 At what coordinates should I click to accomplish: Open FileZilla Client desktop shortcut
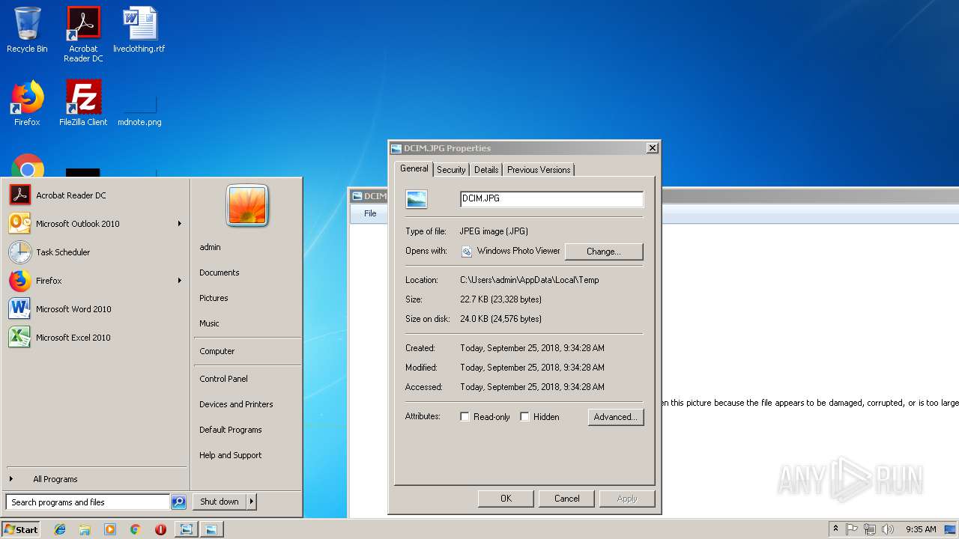(x=83, y=103)
